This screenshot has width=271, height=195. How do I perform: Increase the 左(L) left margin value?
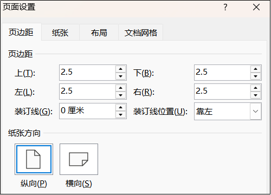click(121, 88)
